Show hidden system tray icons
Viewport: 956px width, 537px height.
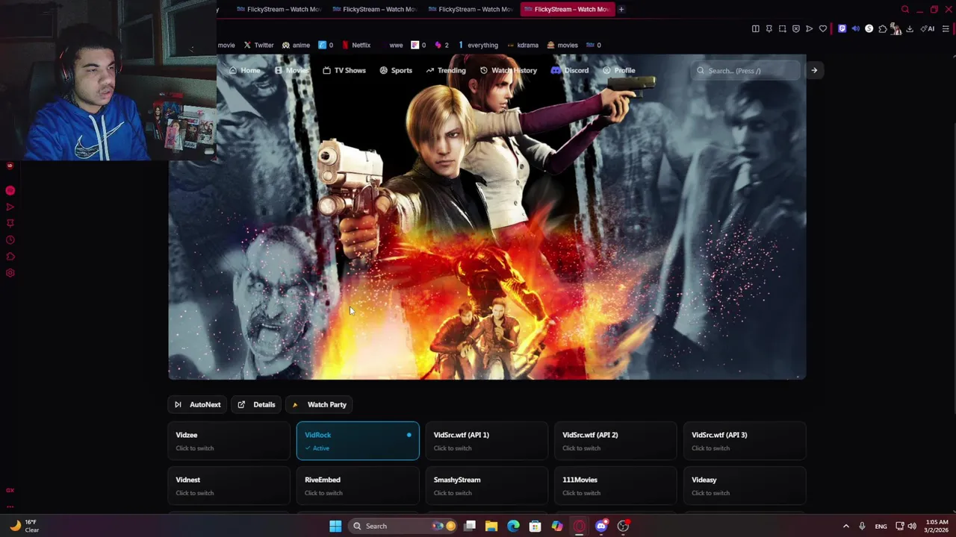(x=845, y=526)
